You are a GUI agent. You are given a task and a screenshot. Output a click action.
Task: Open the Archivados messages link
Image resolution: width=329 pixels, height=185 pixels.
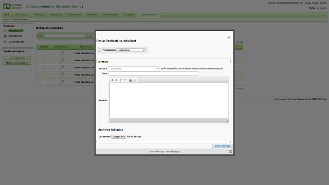[x=16, y=42]
